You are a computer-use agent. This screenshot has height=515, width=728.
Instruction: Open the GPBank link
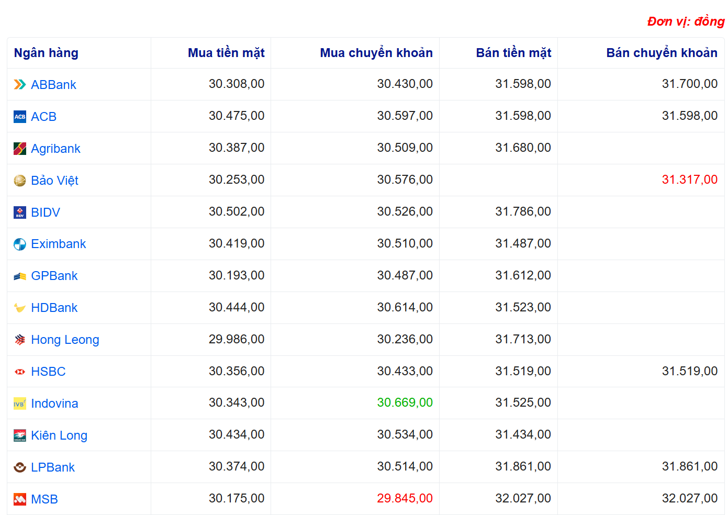(54, 276)
